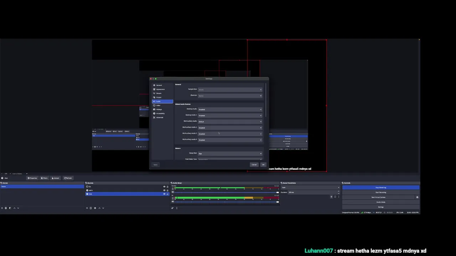Viewport: 456px width, 256px height.
Task: Hide the chat source with its eye icon
Action: pyautogui.click(x=164, y=194)
